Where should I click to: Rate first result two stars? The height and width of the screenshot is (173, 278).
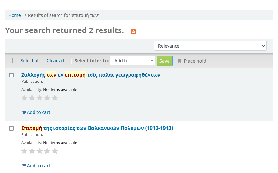[32, 98]
